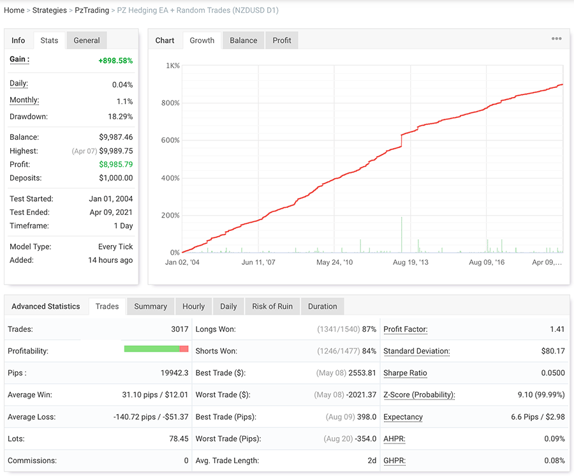Click the 78.45 lots value
The width and height of the screenshot is (574, 476).
pos(179,438)
